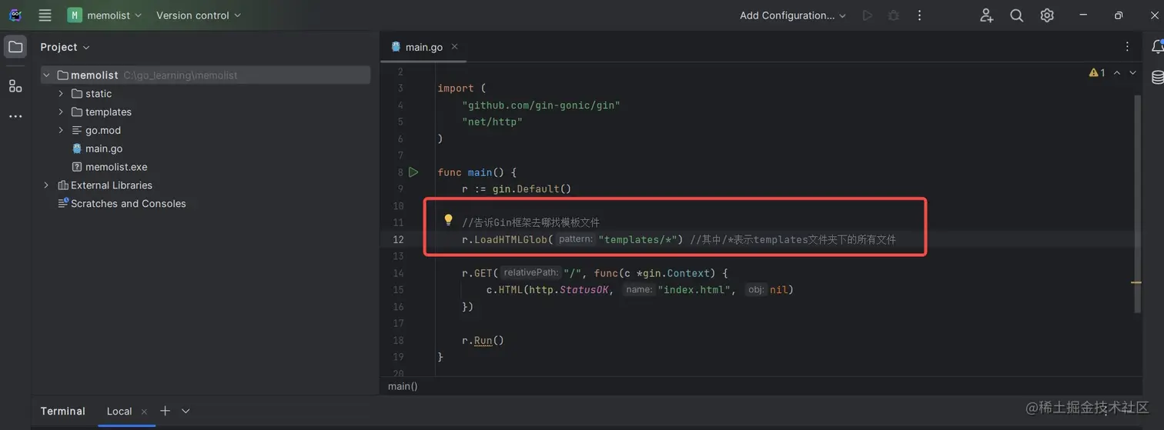The height and width of the screenshot is (430, 1164).
Task: Click the main() breadcrumb
Action: pos(403,386)
